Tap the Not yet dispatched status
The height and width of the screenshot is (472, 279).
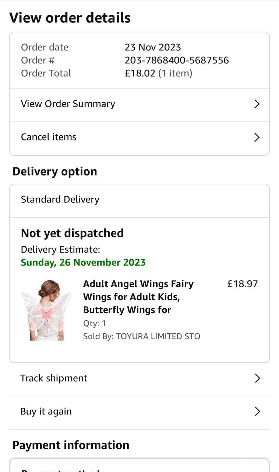point(72,233)
